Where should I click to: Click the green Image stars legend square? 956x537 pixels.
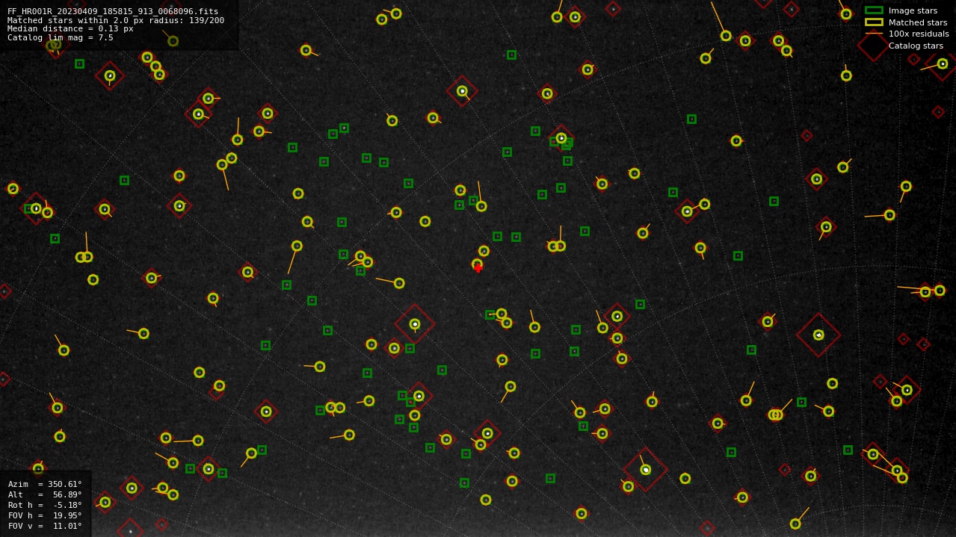coord(874,10)
